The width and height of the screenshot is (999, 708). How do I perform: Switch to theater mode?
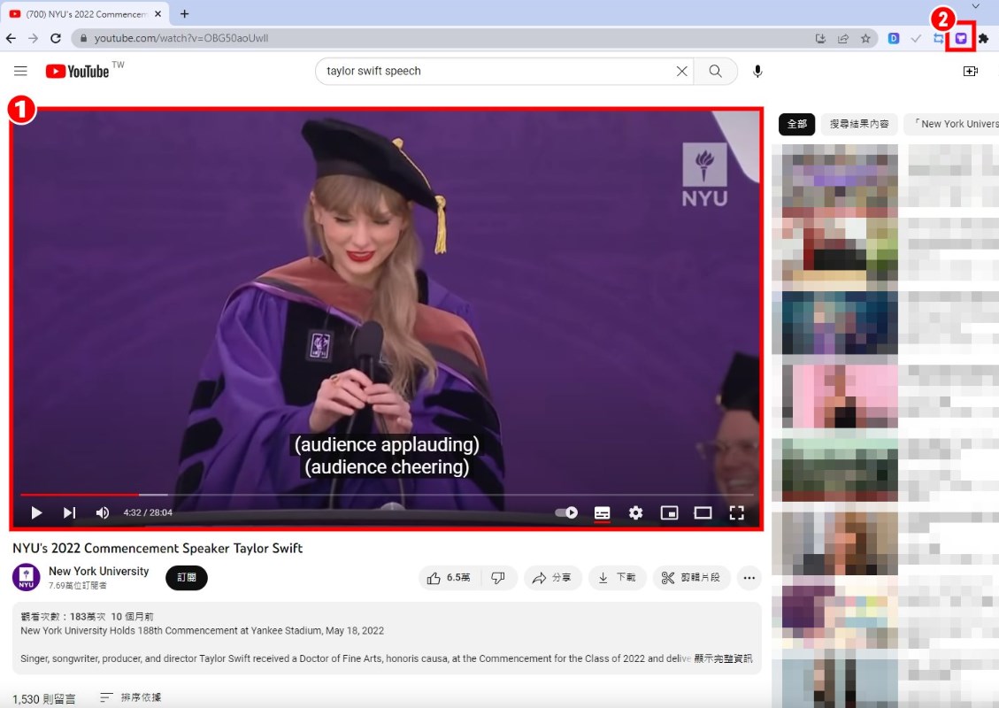click(x=703, y=512)
